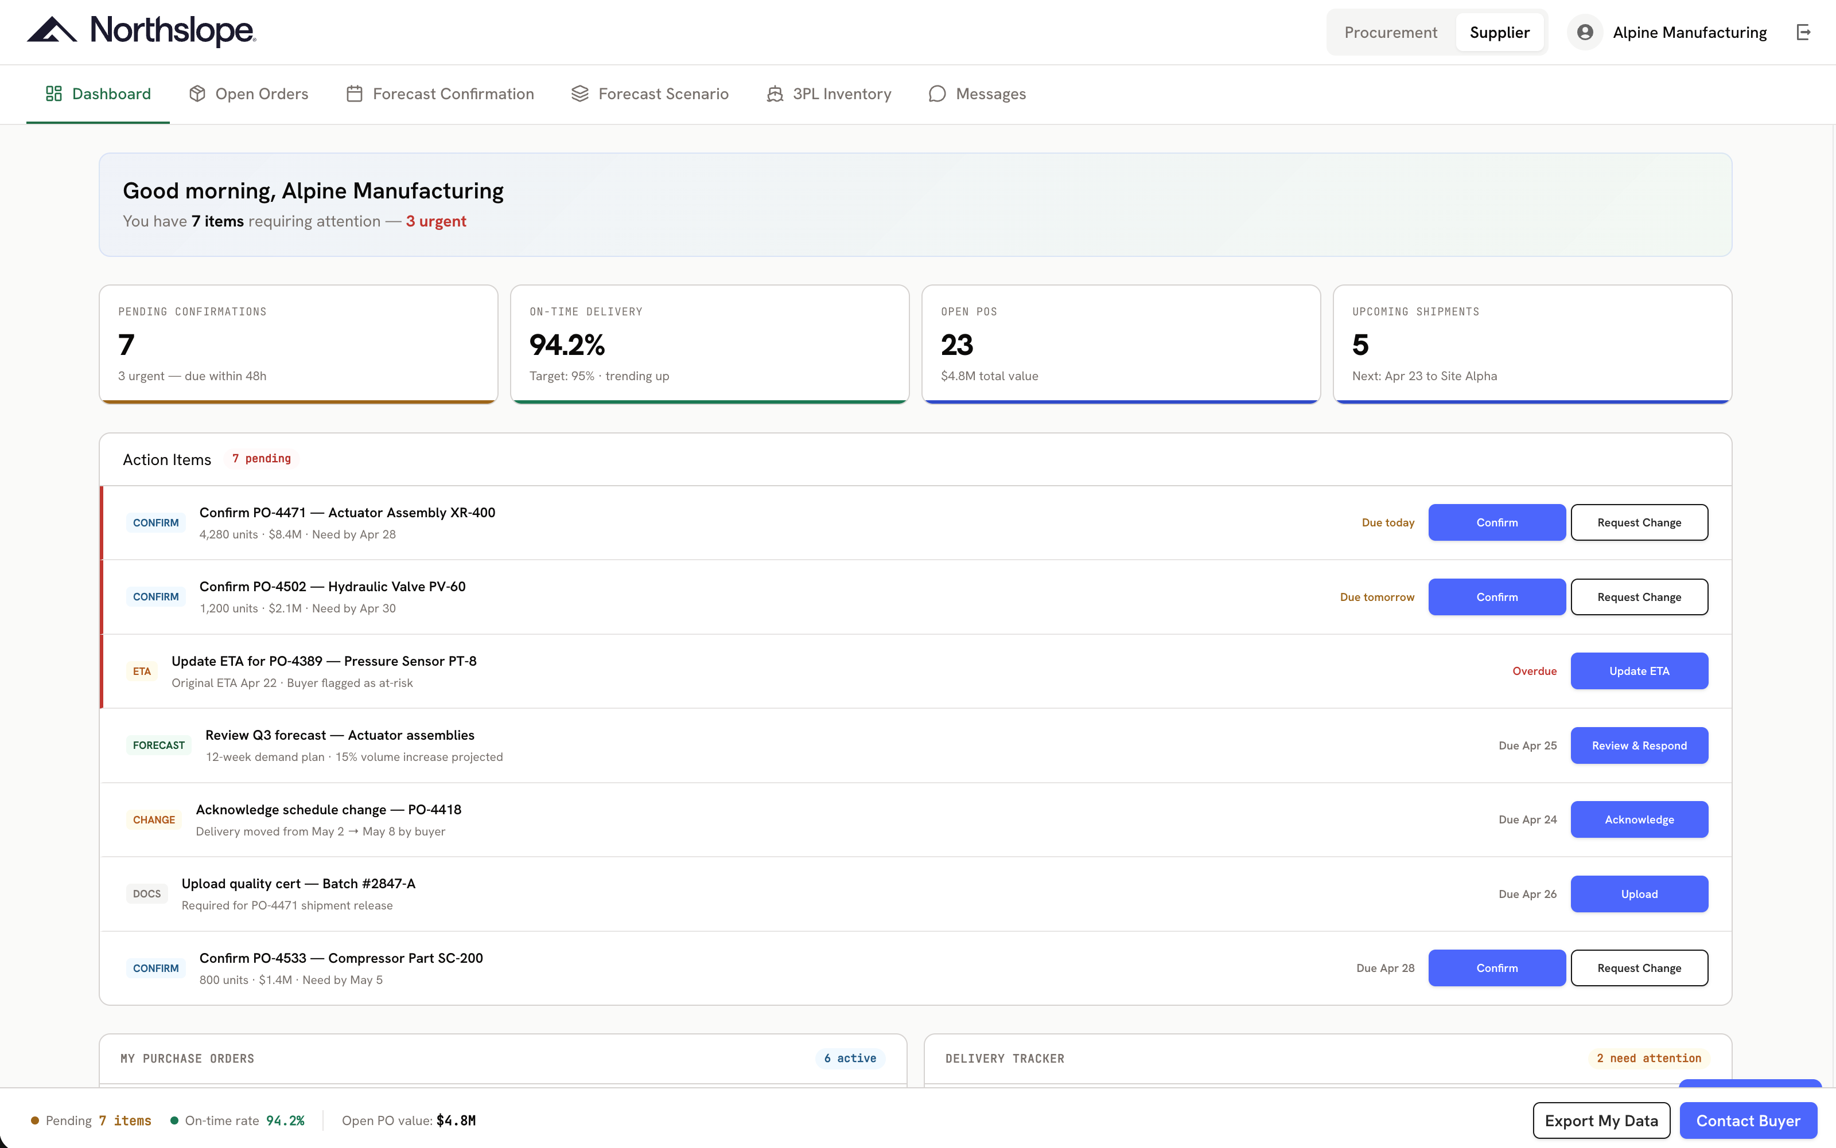Click the '2 need attention' badge
Screen dimensions: 1836x1148
coord(1648,1059)
